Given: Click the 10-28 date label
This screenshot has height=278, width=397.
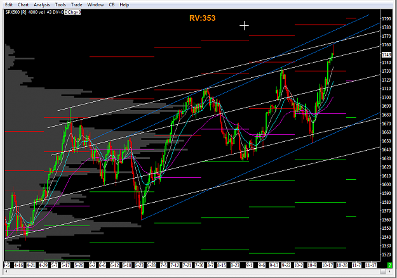Looking at the screenshot, I should pos(342,265).
